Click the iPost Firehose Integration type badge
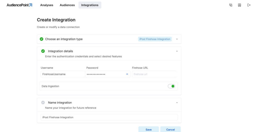 [155, 39]
